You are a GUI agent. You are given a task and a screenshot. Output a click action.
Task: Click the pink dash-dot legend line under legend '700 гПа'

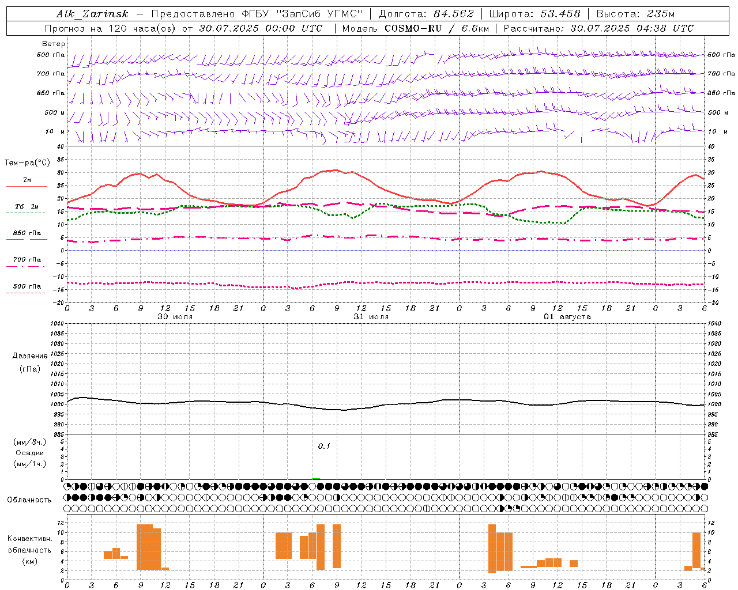click(x=25, y=266)
